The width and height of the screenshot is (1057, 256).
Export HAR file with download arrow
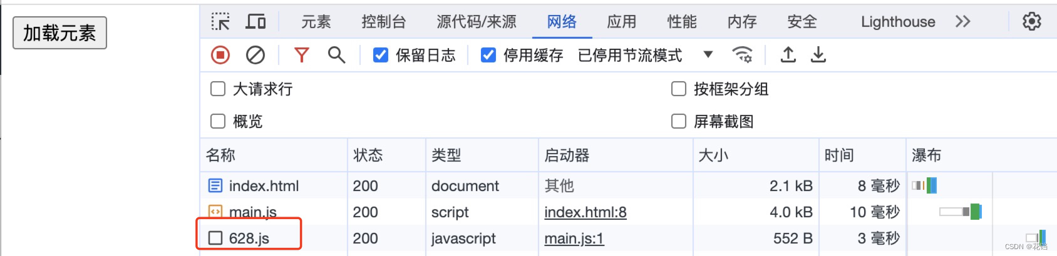coord(818,55)
